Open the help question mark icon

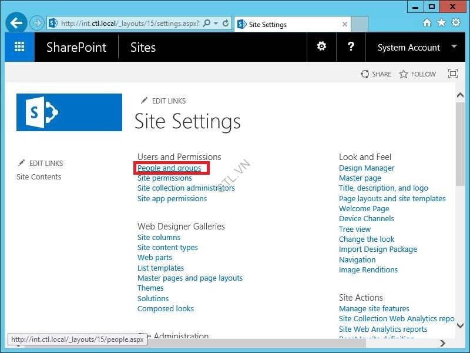[351, 46]
